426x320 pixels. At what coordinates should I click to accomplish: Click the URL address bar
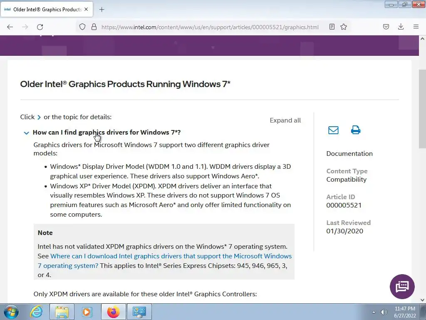[210, 27]
